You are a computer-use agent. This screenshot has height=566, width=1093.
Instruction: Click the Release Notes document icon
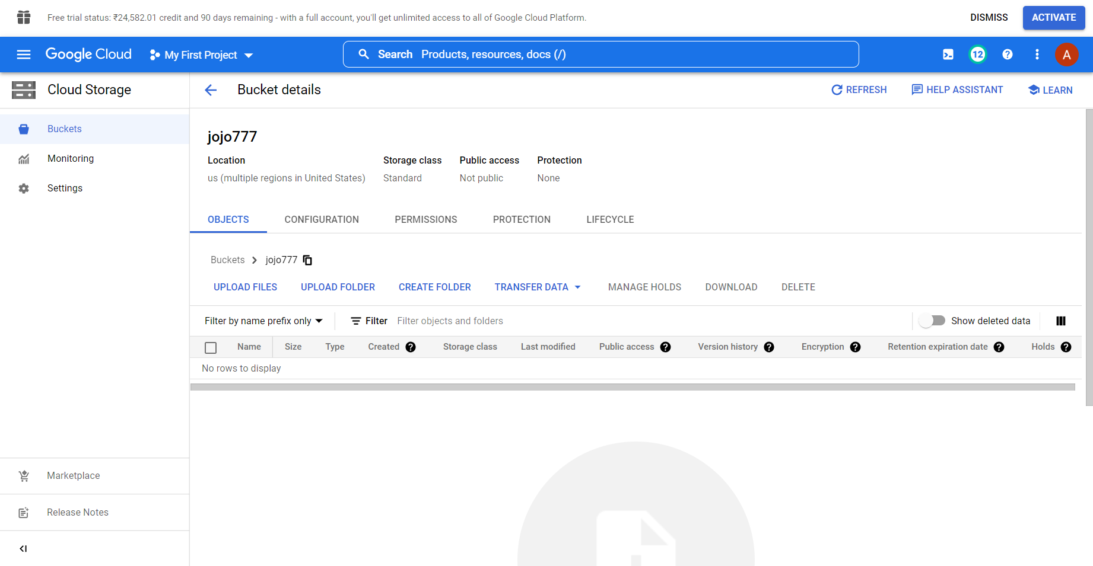coord(24,513)
